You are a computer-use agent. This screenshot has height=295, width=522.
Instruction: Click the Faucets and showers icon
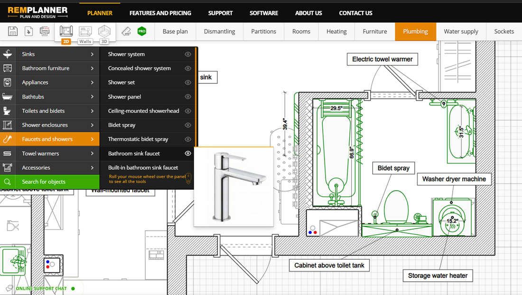click(7, 139)
